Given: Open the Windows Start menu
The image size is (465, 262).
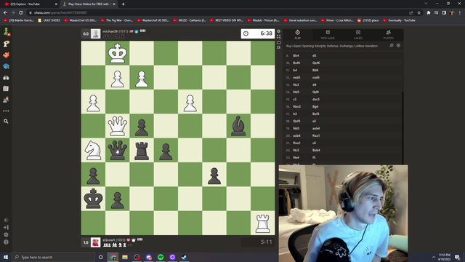Looking at the screenshot, I should pos(6,257).
